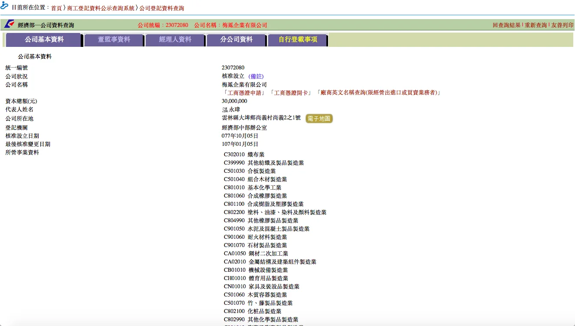The width and height of the screenshot is (575, 326).
Task: Click 回查詢結果 to return to results
Action: [x=506, y=25]
